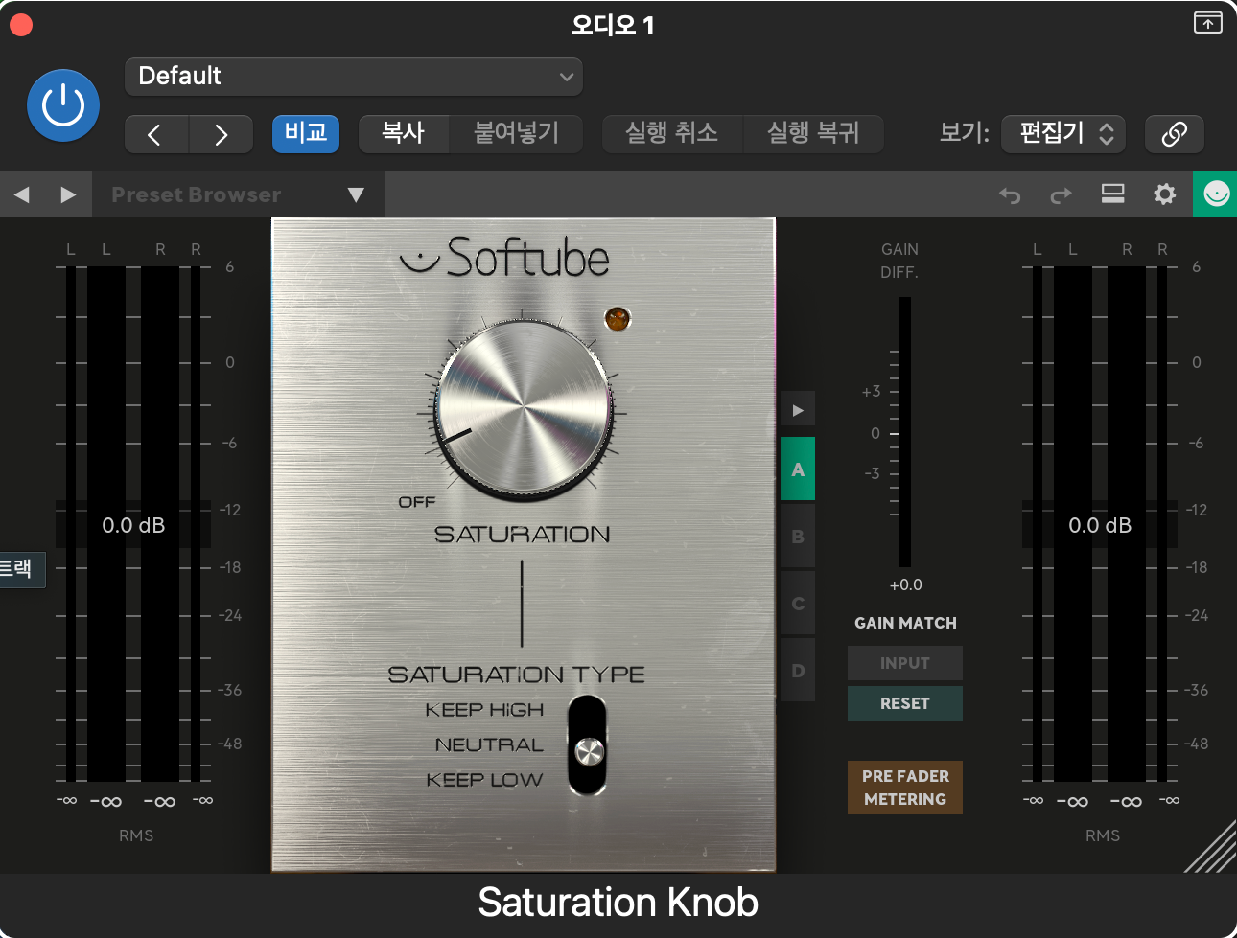Click the input meter 0.0 dB readout

click(133, 525)
